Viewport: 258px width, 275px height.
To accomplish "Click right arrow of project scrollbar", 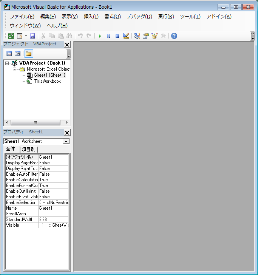I will [x=67, y=122].
